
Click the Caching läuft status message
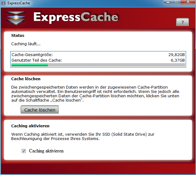coord(26,44)
